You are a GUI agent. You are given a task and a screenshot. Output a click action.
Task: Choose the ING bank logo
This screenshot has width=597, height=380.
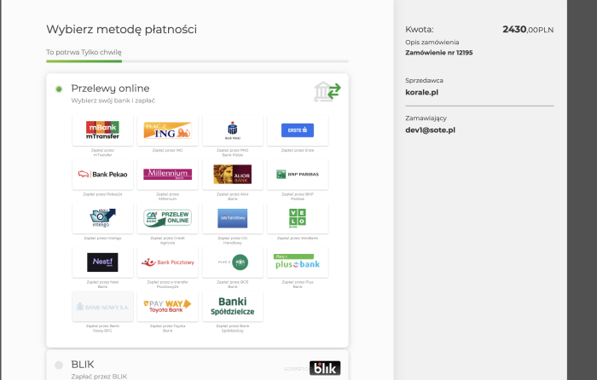tap(167, 130)
